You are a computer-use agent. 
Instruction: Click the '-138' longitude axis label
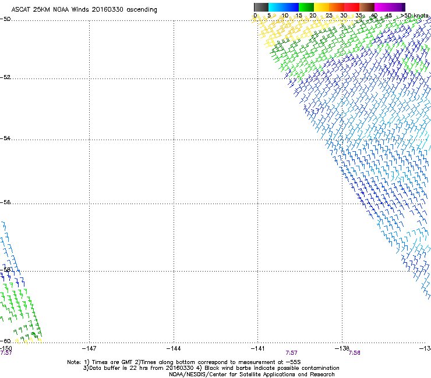point(342,348)
